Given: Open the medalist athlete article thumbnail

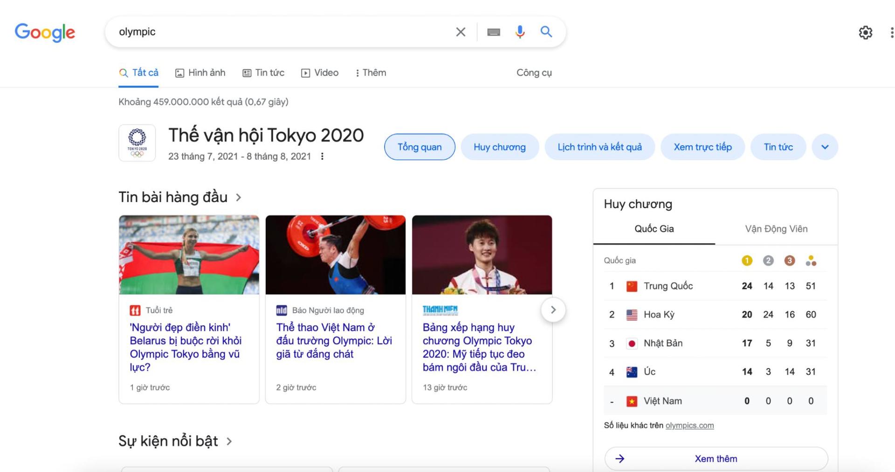Looking at the screenshot, I should [482, 255].
